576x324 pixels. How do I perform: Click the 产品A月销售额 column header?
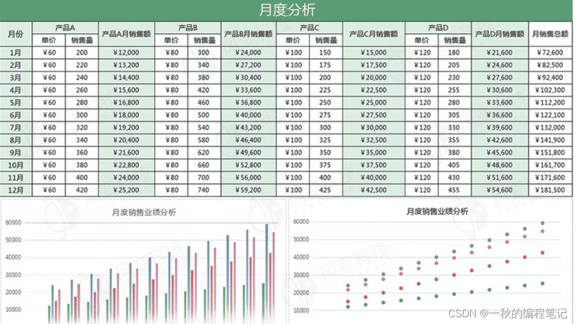pyautogui.click(x=127, y=34)
